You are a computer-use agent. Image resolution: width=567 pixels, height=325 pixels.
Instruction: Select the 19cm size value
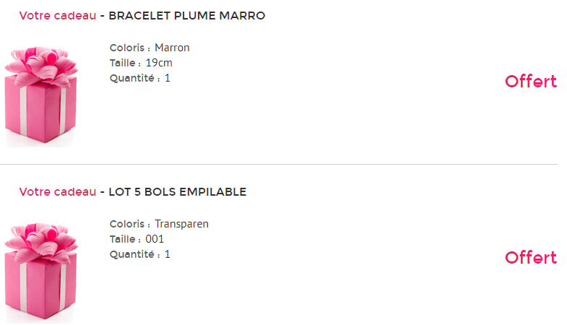[159, 63]
